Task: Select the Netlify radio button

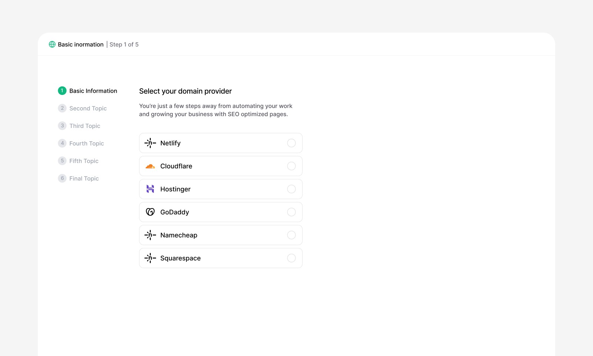Action: coord(292,143)
